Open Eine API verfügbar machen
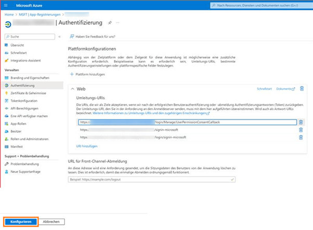Viewport: 313px width, 230px height. pyautogui.click(x=29, y=116)
